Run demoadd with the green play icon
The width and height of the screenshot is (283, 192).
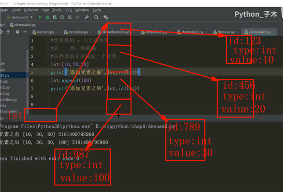[x=40, y=18]
